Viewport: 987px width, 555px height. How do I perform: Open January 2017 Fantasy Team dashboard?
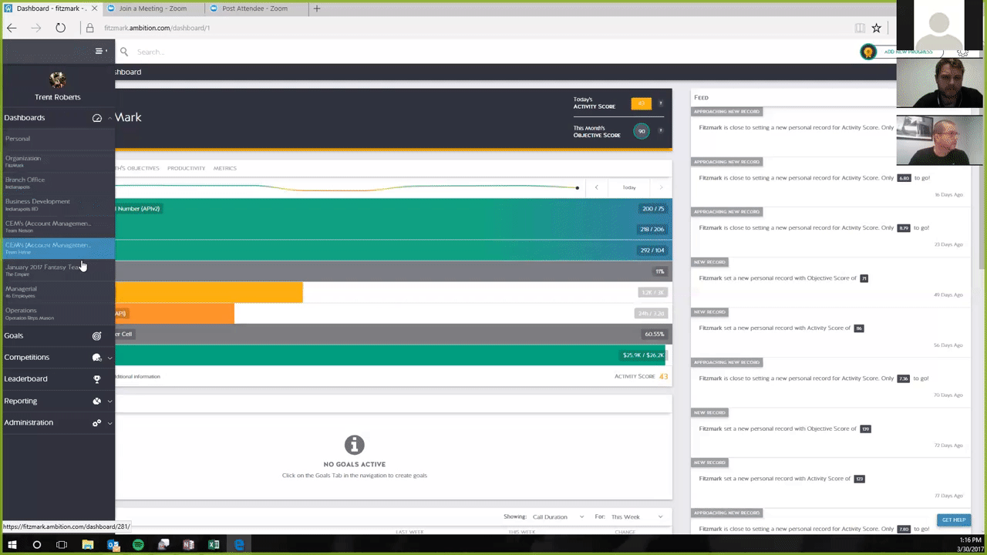pos(57,270)
